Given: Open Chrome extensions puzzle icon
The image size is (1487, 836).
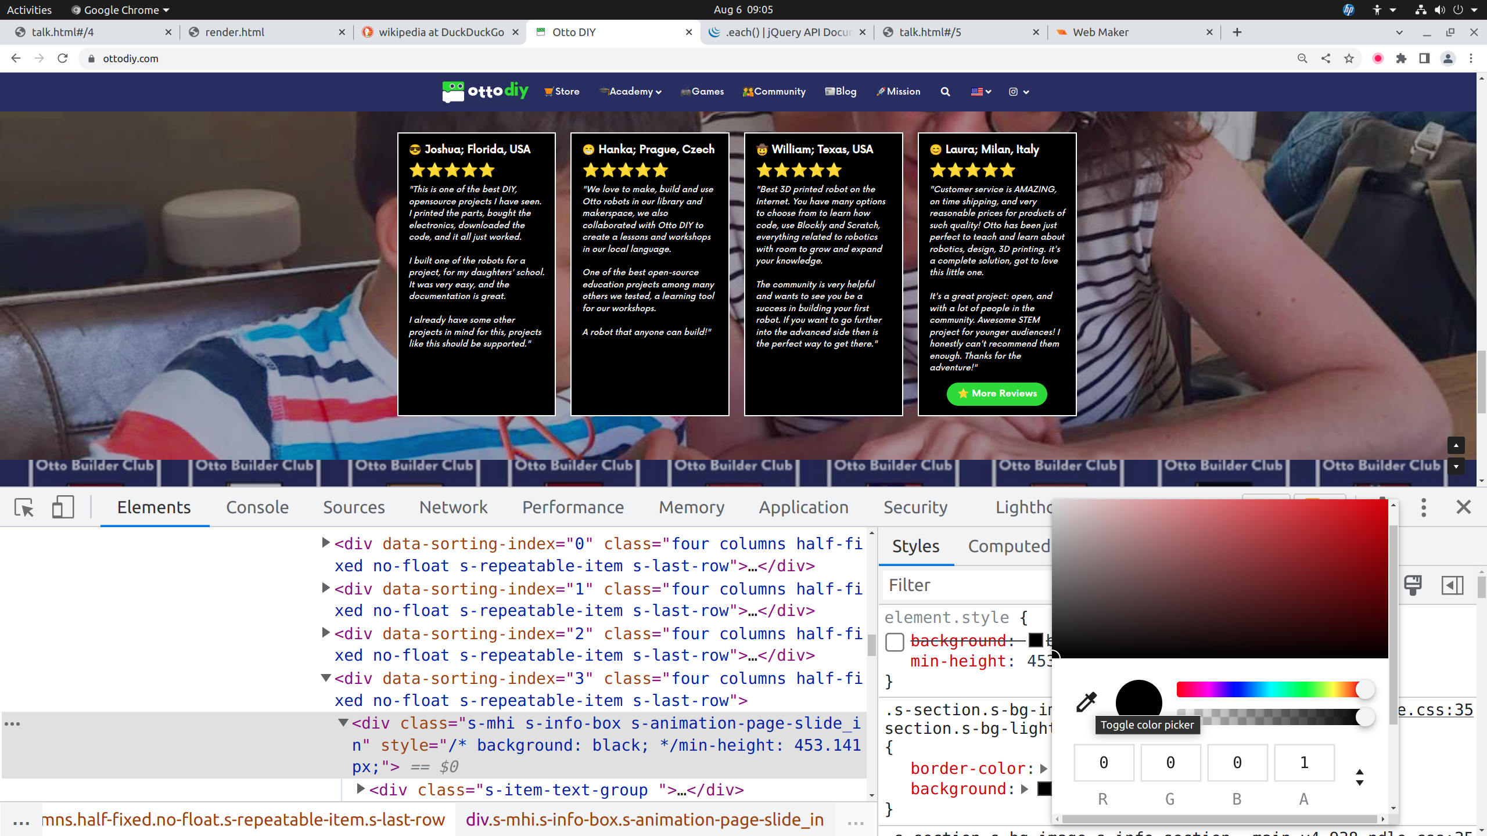Looking at the screenshot, I should tap(1401, 59).
